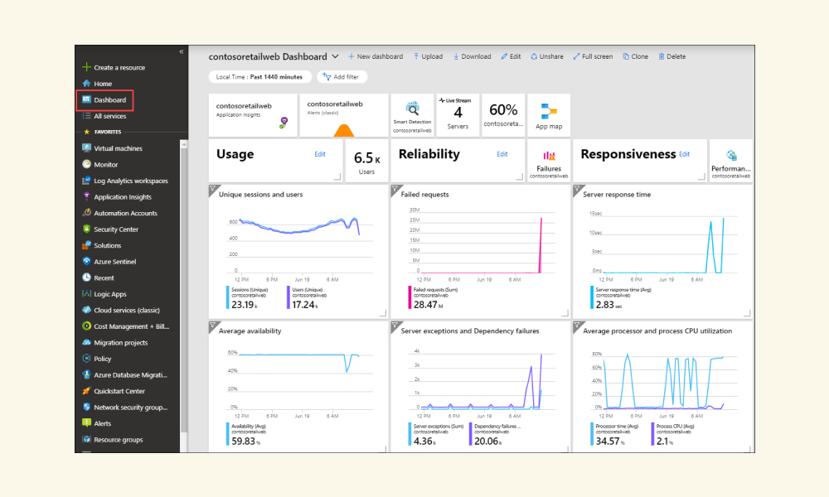Click Users (Unique) purple legend swatch

point(288,297)
